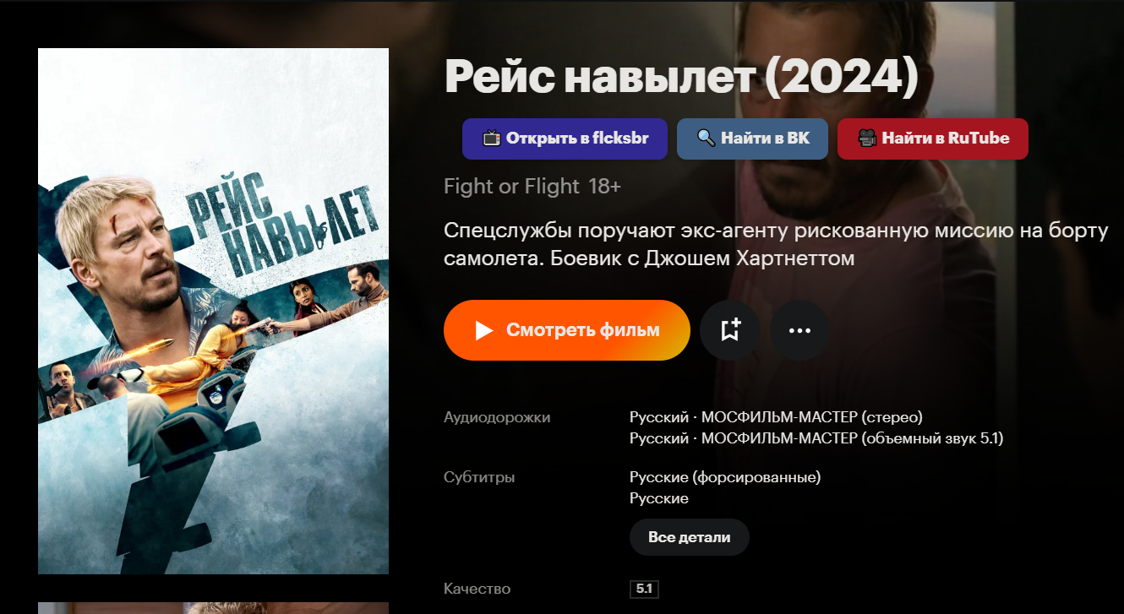Screen dimensions: 1124x614
Task: Click the magnifier icon beside Найти в ВК
Action: coord(706,138)
